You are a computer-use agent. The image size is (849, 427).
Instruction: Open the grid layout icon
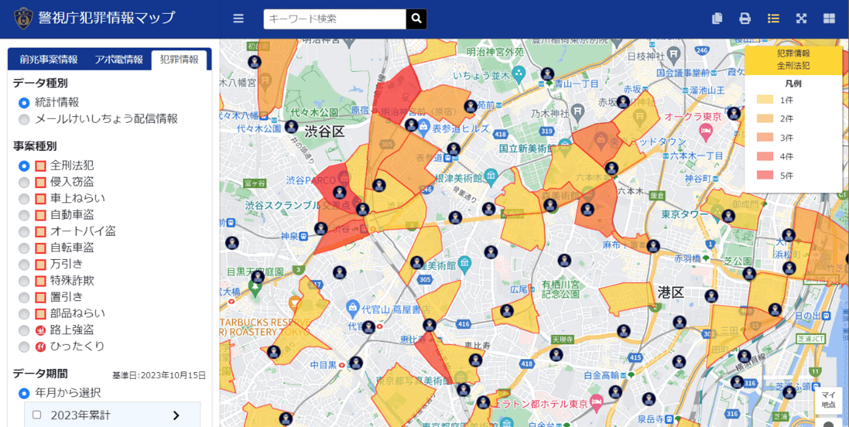829,19
